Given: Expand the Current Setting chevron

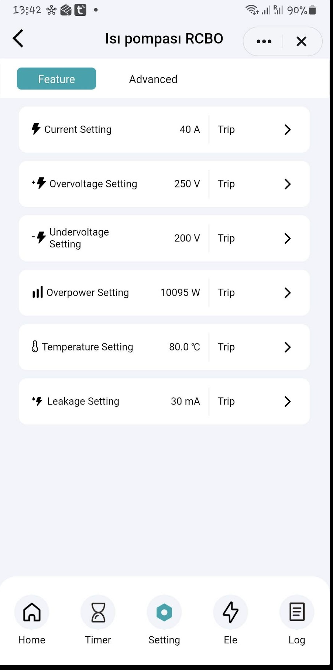Looking at the screenshot, I should [x=288, y=129].
